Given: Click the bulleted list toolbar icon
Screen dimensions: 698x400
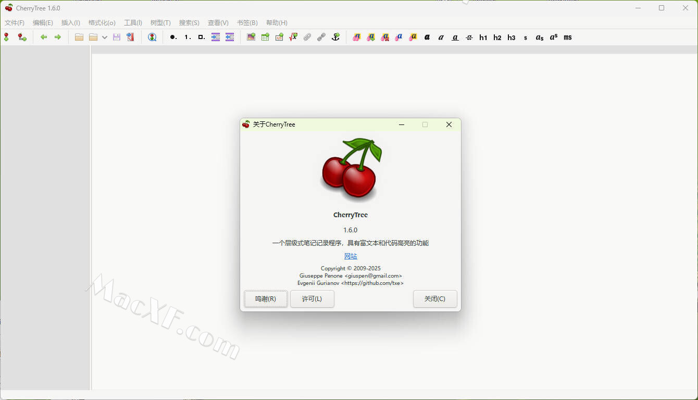Looking at the screenshot, I should tap(173, 37).
